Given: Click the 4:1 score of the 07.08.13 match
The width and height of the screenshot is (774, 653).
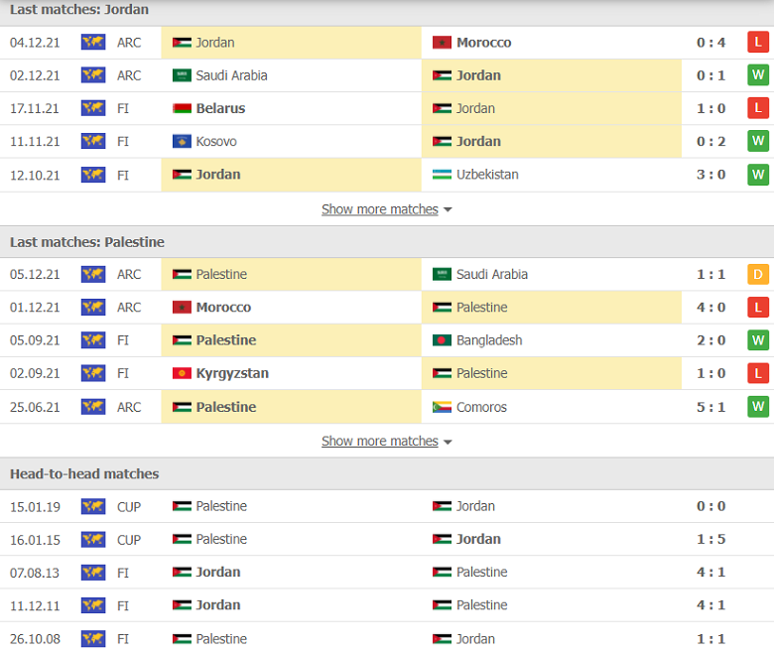Looking at the screenshot, I should pyautogui.click(x=710, y=573).
